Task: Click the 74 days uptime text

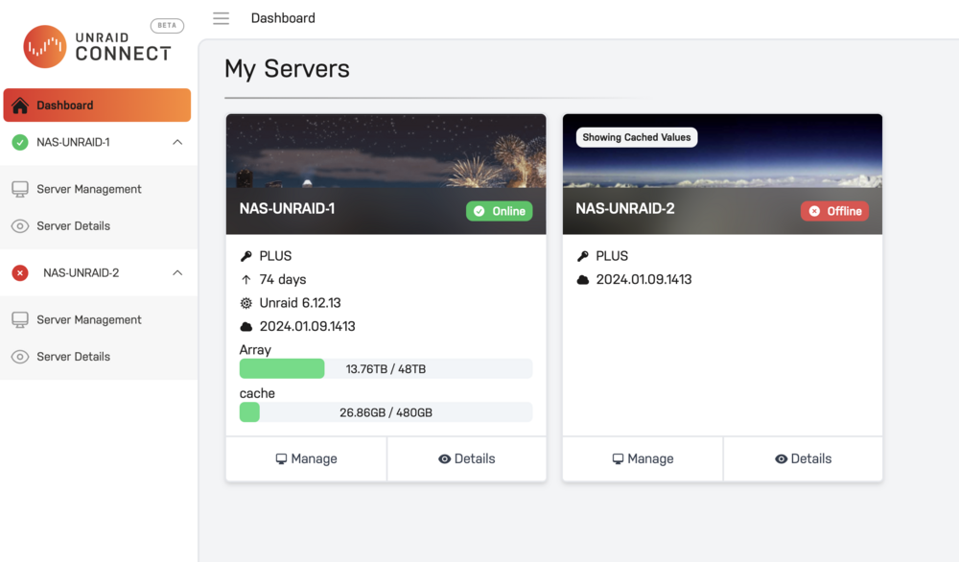Action: [x=283, y=279]
